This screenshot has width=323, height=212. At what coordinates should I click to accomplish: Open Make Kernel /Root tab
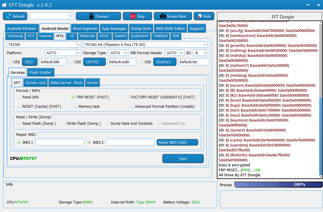[x=66, y=83]
